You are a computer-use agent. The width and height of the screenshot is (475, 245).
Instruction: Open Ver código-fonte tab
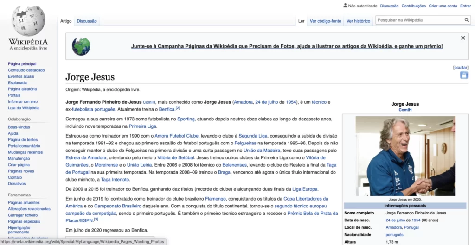tap(325, 21)
